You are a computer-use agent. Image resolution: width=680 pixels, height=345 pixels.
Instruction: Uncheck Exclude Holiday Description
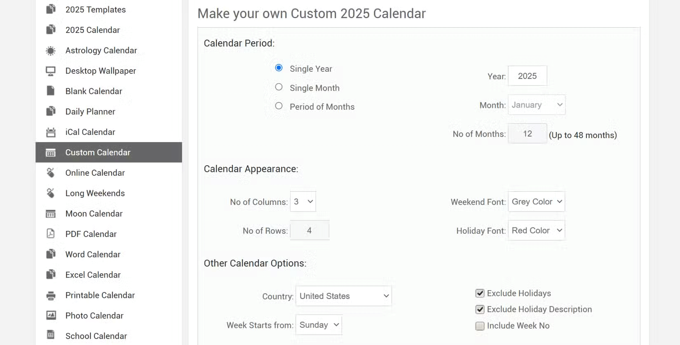point(480,309)
